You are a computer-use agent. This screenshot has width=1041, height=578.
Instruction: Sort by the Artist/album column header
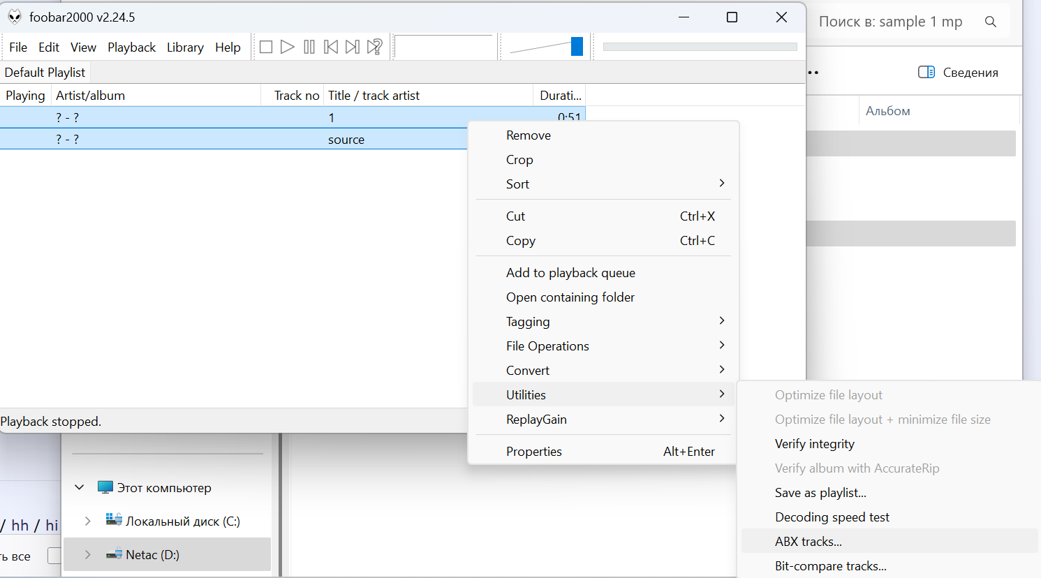156,96
